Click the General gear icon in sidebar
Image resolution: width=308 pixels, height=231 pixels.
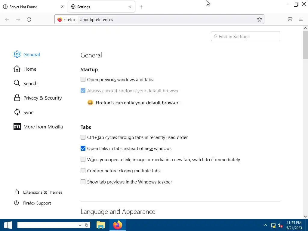coord(17,54)
